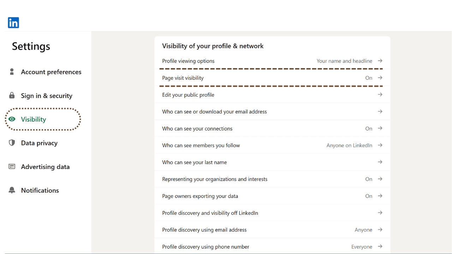Select Data privacy in settings sidebar
The image size is (452, 254).
[x=39, y=143]
